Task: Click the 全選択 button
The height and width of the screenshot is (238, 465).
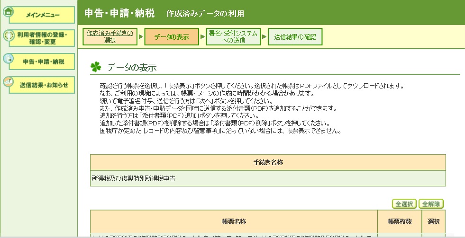Action: (404, 204)
